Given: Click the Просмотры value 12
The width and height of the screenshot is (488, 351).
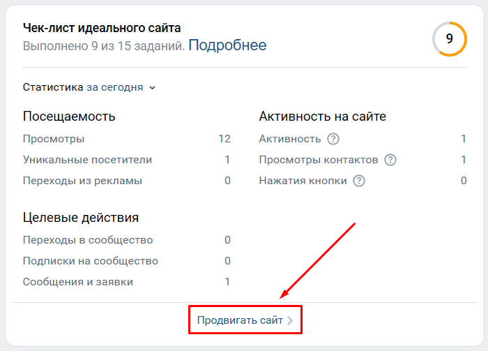Looking at the screenshot, I should point(224,139).
